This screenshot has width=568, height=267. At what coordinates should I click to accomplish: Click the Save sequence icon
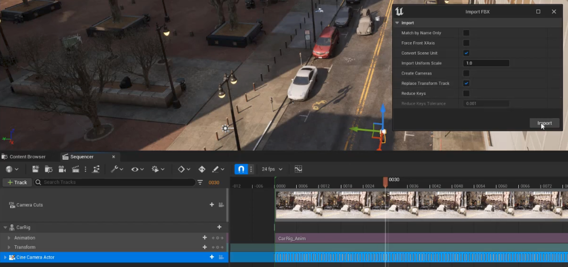click(x=35, y=169)
